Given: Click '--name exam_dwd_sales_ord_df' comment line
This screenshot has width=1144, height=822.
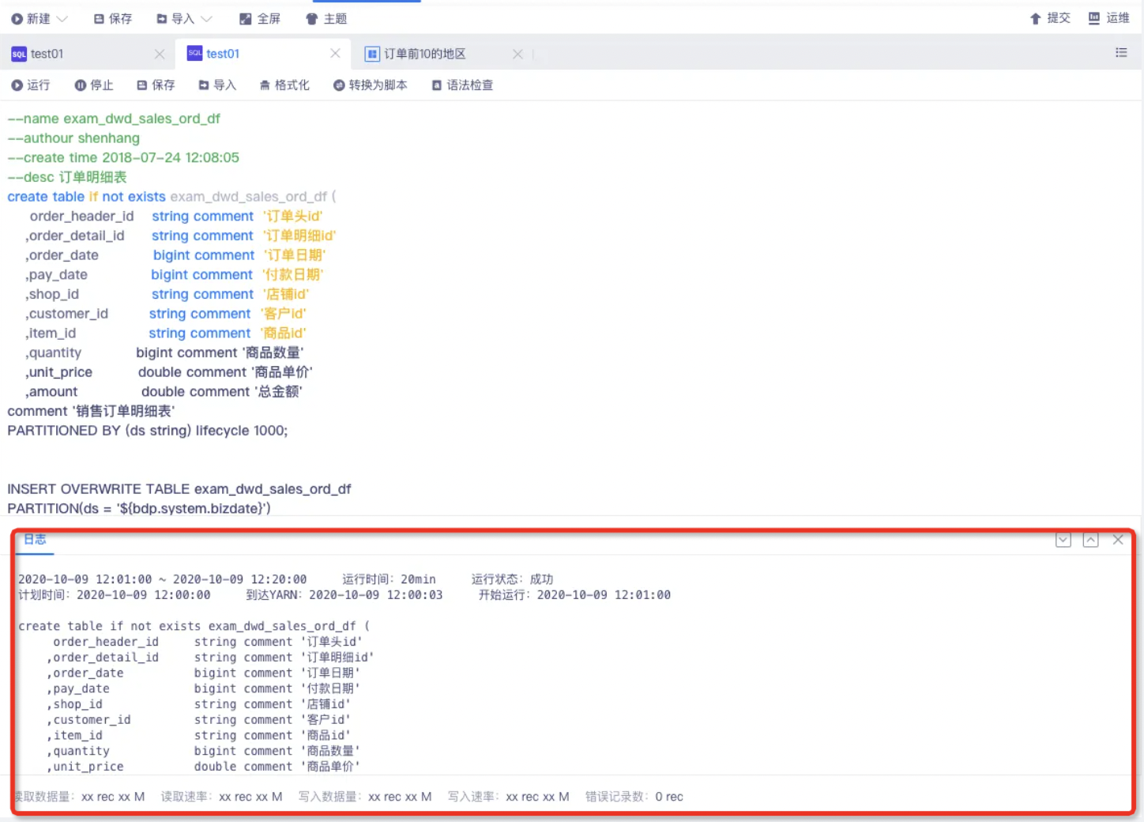Looking at the screenshot, I should [114, 119].
